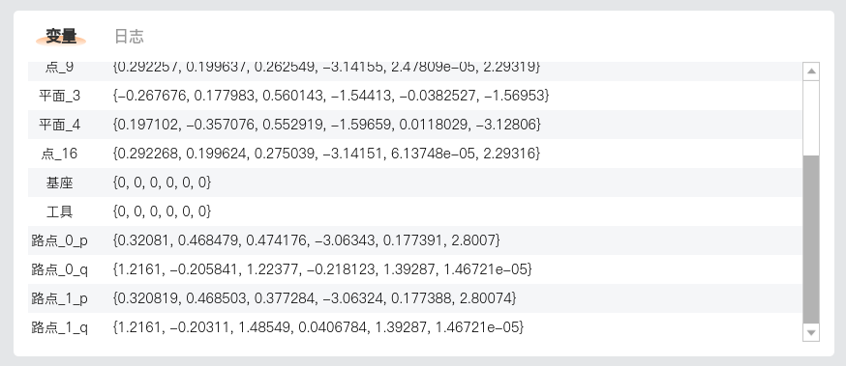This screenshot has height=366, width=846.
Task: Select the 路点_0_p variable name
Action: [59, 241]
